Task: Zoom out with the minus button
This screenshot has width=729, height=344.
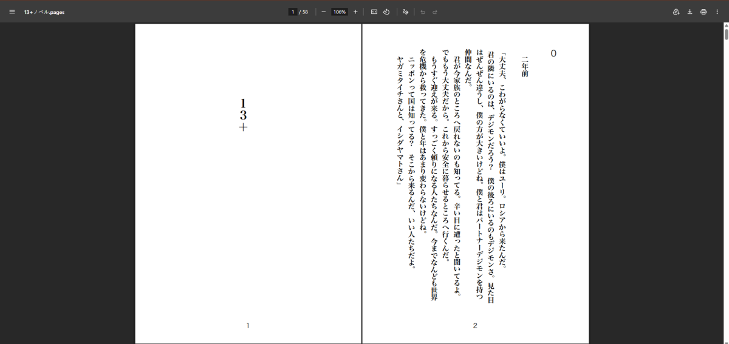Action: coord(323,12)
